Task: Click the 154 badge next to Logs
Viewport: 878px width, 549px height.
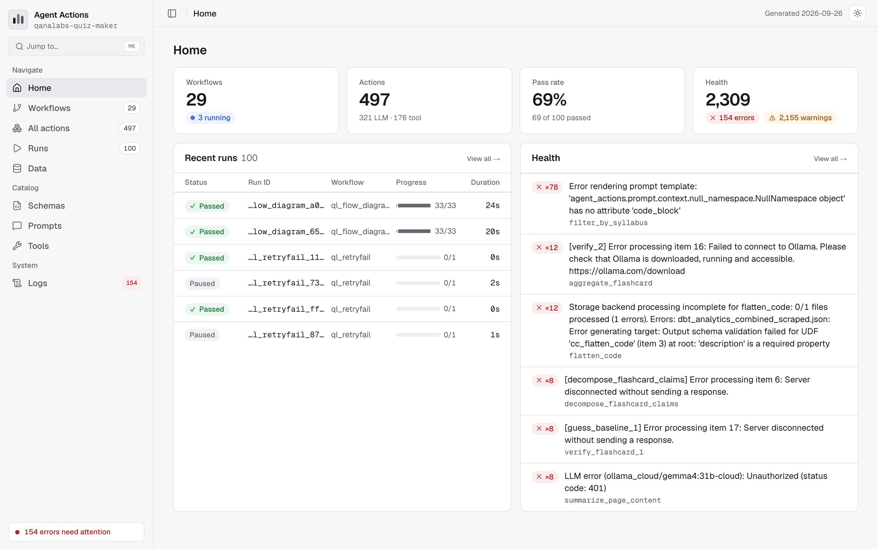Action: (x=131, y=283)
